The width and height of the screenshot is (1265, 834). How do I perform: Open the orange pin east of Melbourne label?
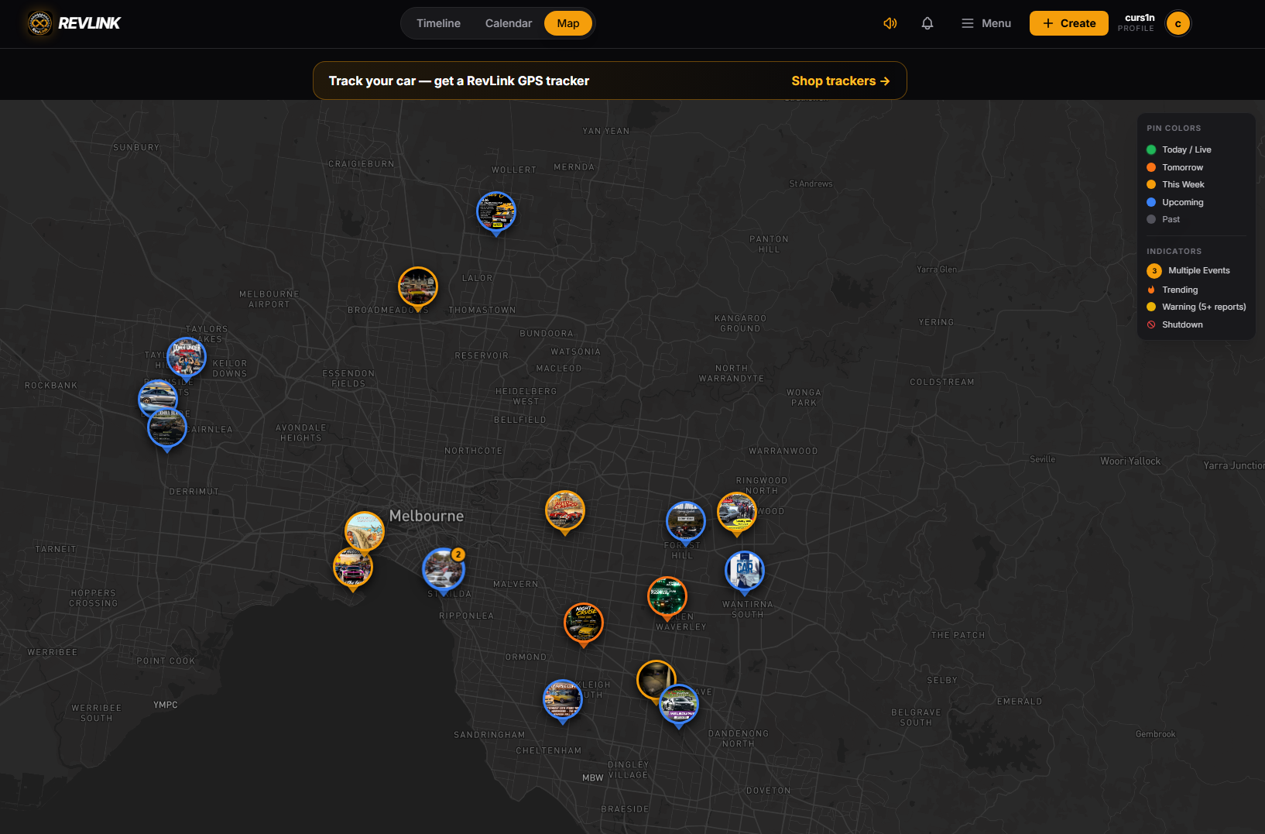[x=565, y=510]
